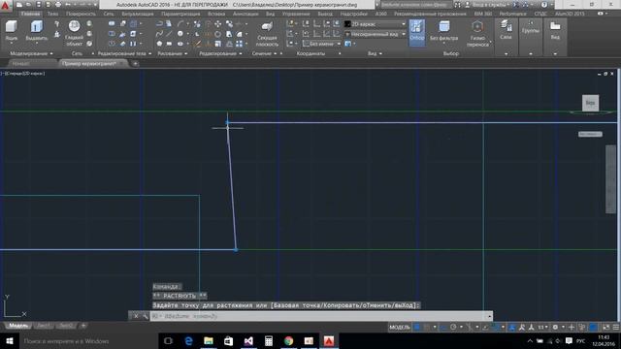621x349 pixels.
Task: Toggle snap mode in status bar
Action: 427,328
